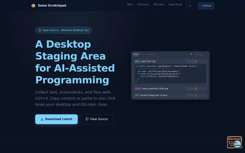
Task: Collapse the Login Error Log entry arrow
Action: click(x=192, y=62)
